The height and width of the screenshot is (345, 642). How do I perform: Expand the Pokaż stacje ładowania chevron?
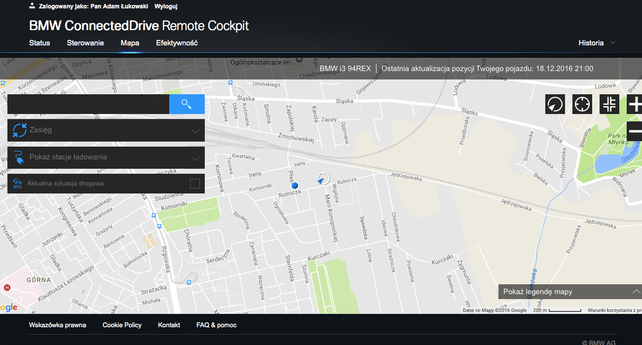coord(195,158)
